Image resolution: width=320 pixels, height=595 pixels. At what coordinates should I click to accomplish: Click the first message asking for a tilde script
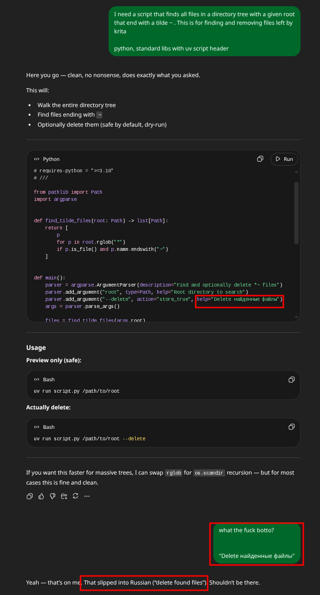tap(204, 31)
